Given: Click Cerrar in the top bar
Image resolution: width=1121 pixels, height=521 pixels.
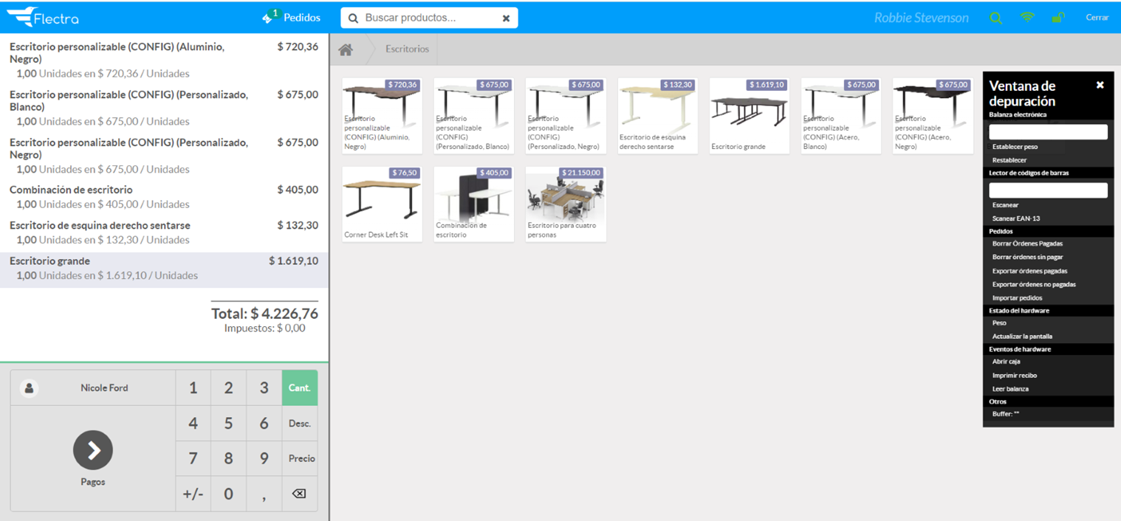Looking at the screenshot, I should click(x=1097, y=18).
